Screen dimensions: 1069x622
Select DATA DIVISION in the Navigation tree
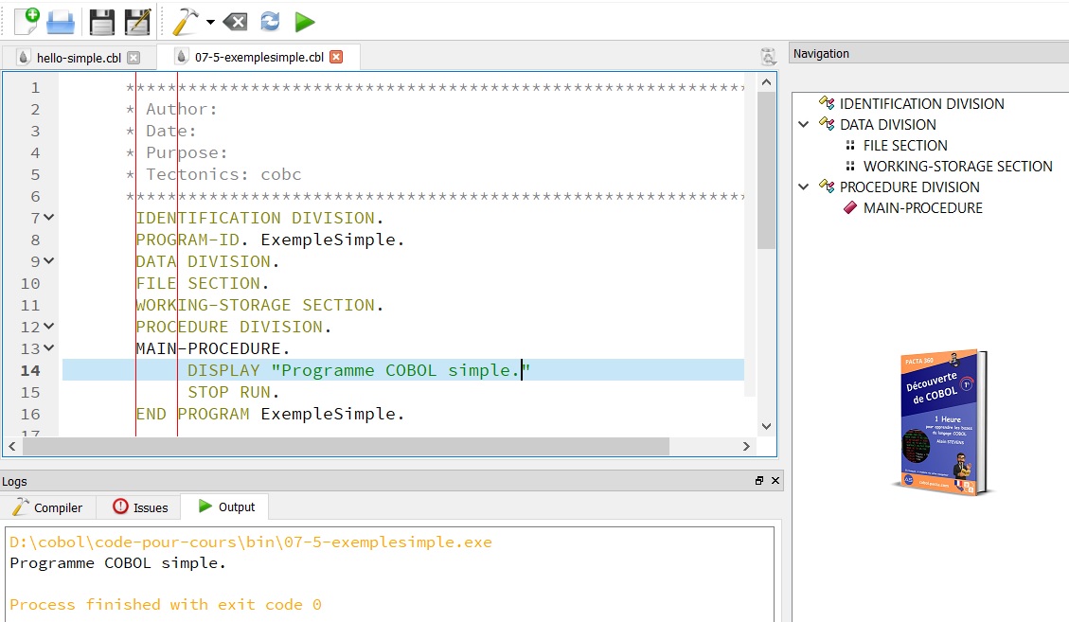pos(887,125)
